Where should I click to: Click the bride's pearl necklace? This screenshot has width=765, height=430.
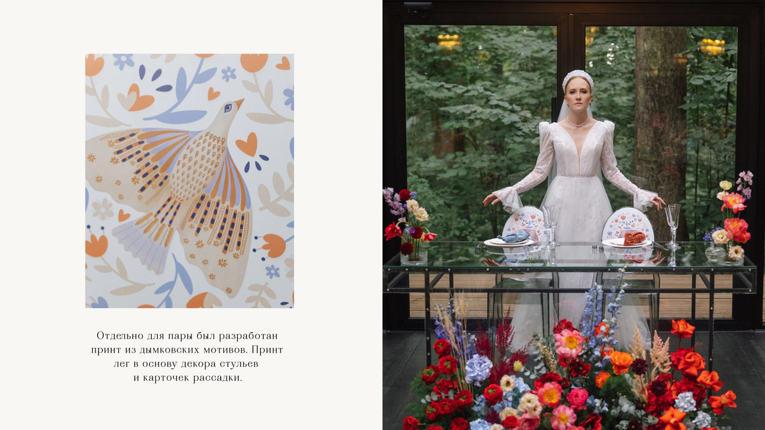coord(577,123)
